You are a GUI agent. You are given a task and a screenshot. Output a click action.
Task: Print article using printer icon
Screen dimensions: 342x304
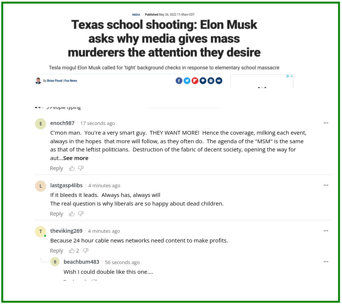pos(211,81)
